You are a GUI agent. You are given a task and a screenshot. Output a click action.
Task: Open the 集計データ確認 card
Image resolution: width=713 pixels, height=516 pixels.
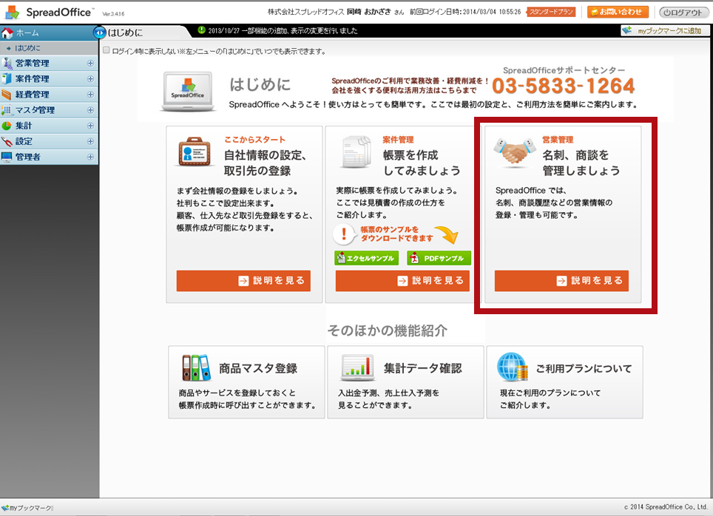tap(405, 382)
